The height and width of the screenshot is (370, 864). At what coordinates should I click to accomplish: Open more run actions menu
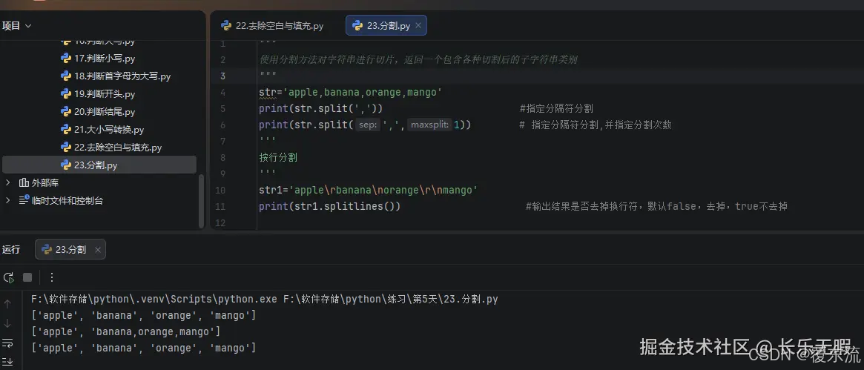(x=52, y=277)
